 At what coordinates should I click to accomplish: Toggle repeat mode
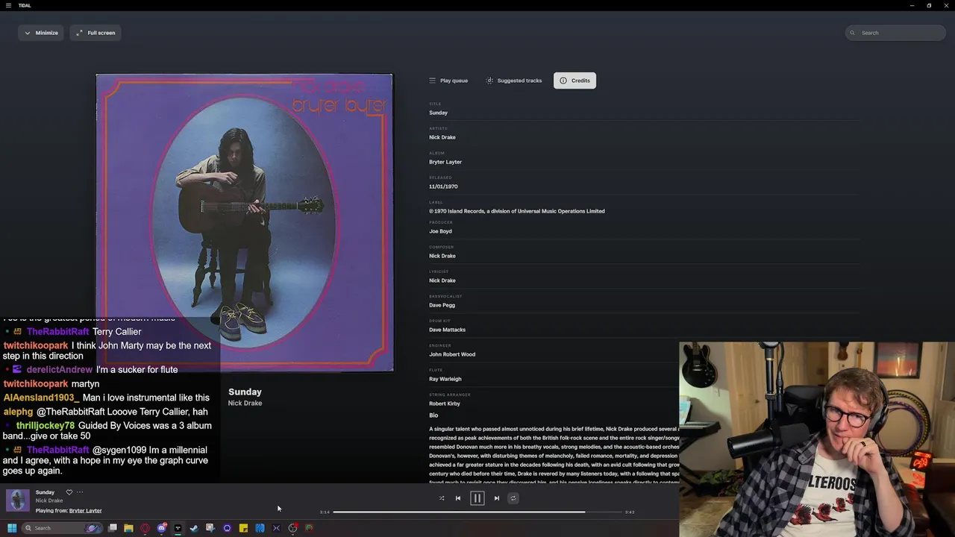513,498
